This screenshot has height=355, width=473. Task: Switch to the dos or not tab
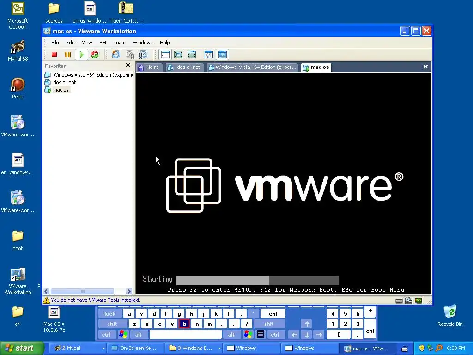pyautogui.click(x=184, y=67)
